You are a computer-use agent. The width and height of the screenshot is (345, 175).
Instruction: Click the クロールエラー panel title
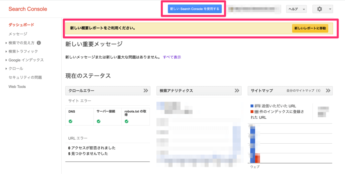(82, 90)
